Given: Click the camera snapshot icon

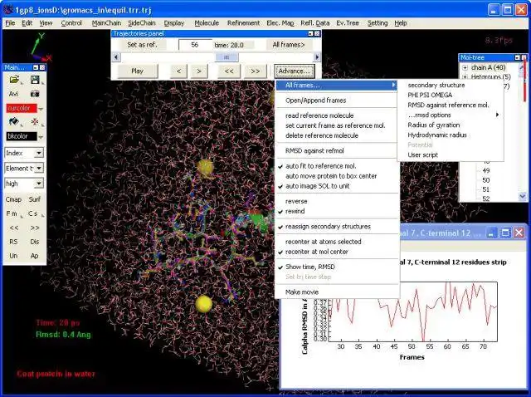Looking at the screenshot, I should (35, 94).
